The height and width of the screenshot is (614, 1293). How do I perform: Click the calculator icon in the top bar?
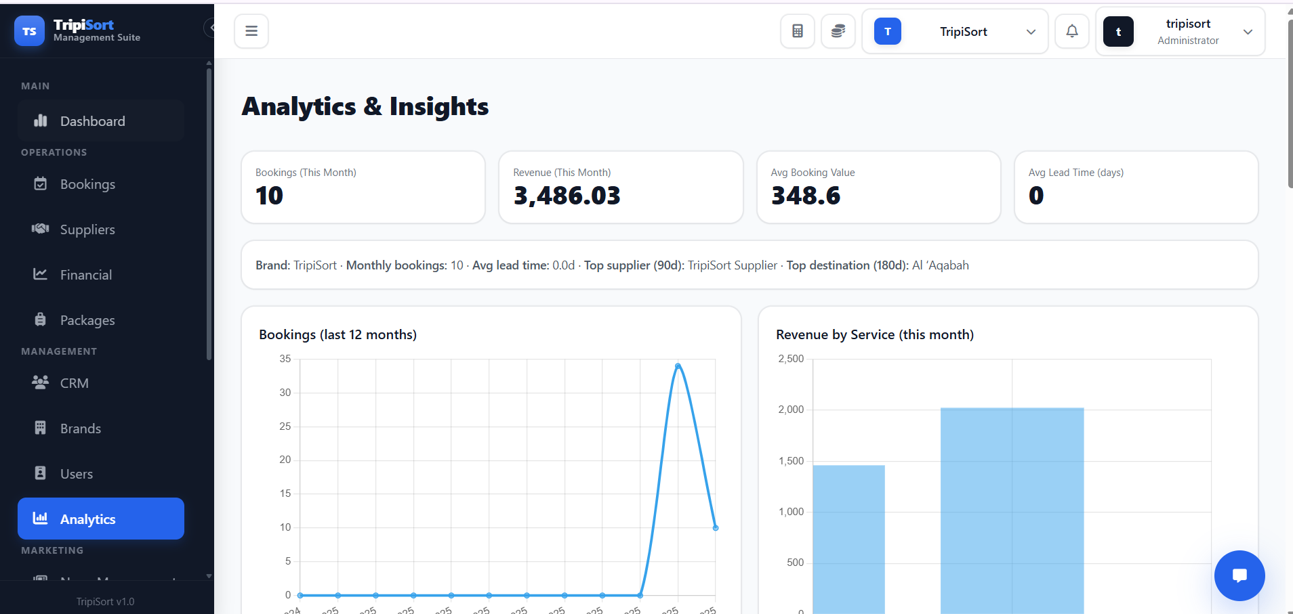pyautogui.click(x=796, y=31)
